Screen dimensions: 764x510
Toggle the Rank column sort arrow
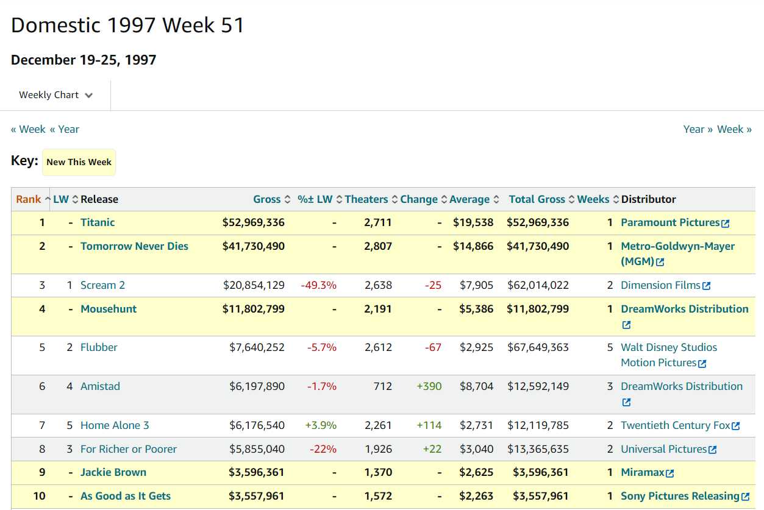pos(48,199)
